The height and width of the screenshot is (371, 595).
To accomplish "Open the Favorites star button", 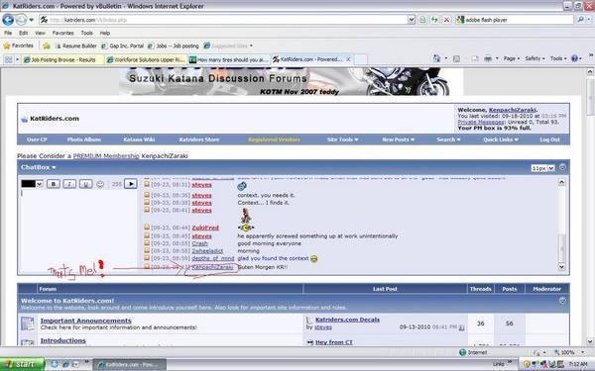I will (18, 46).
